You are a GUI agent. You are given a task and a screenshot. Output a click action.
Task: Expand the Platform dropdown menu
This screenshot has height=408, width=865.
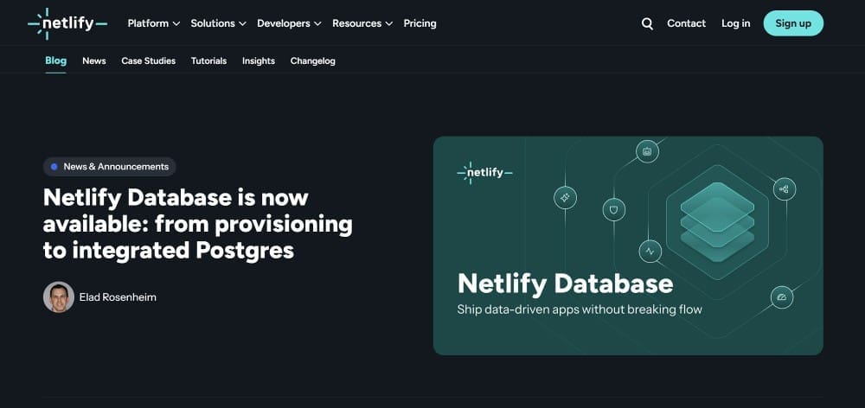click(153, 23)
